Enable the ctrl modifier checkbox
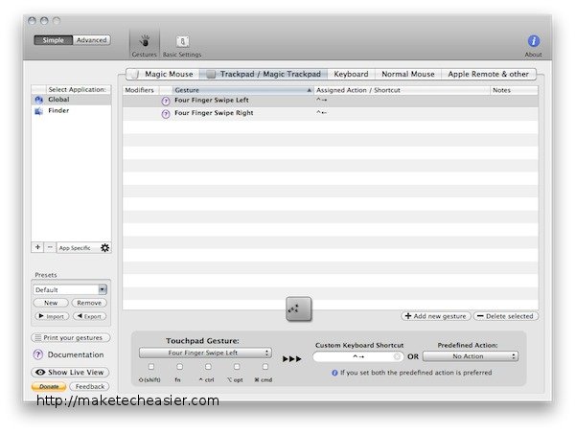 pyautogui.click(x=208, y=367)
